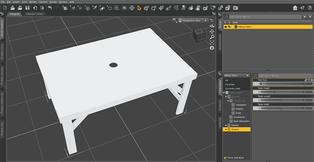Collapse the Transforms tree group
The height and width of the screenshot is (162, 314).
(228, 101)
